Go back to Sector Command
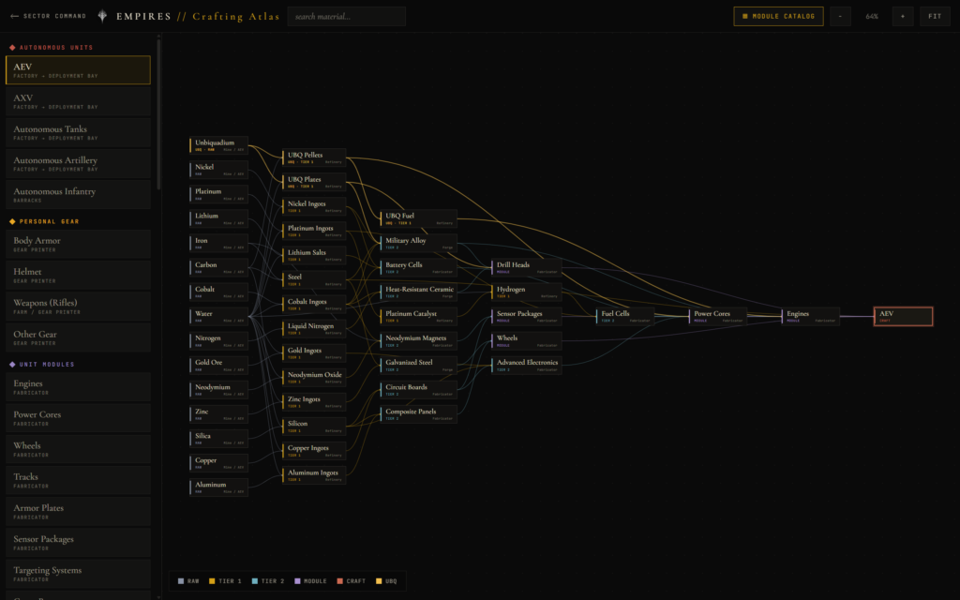The height and width of the screenshot is (600, 960). coord(48,16)
